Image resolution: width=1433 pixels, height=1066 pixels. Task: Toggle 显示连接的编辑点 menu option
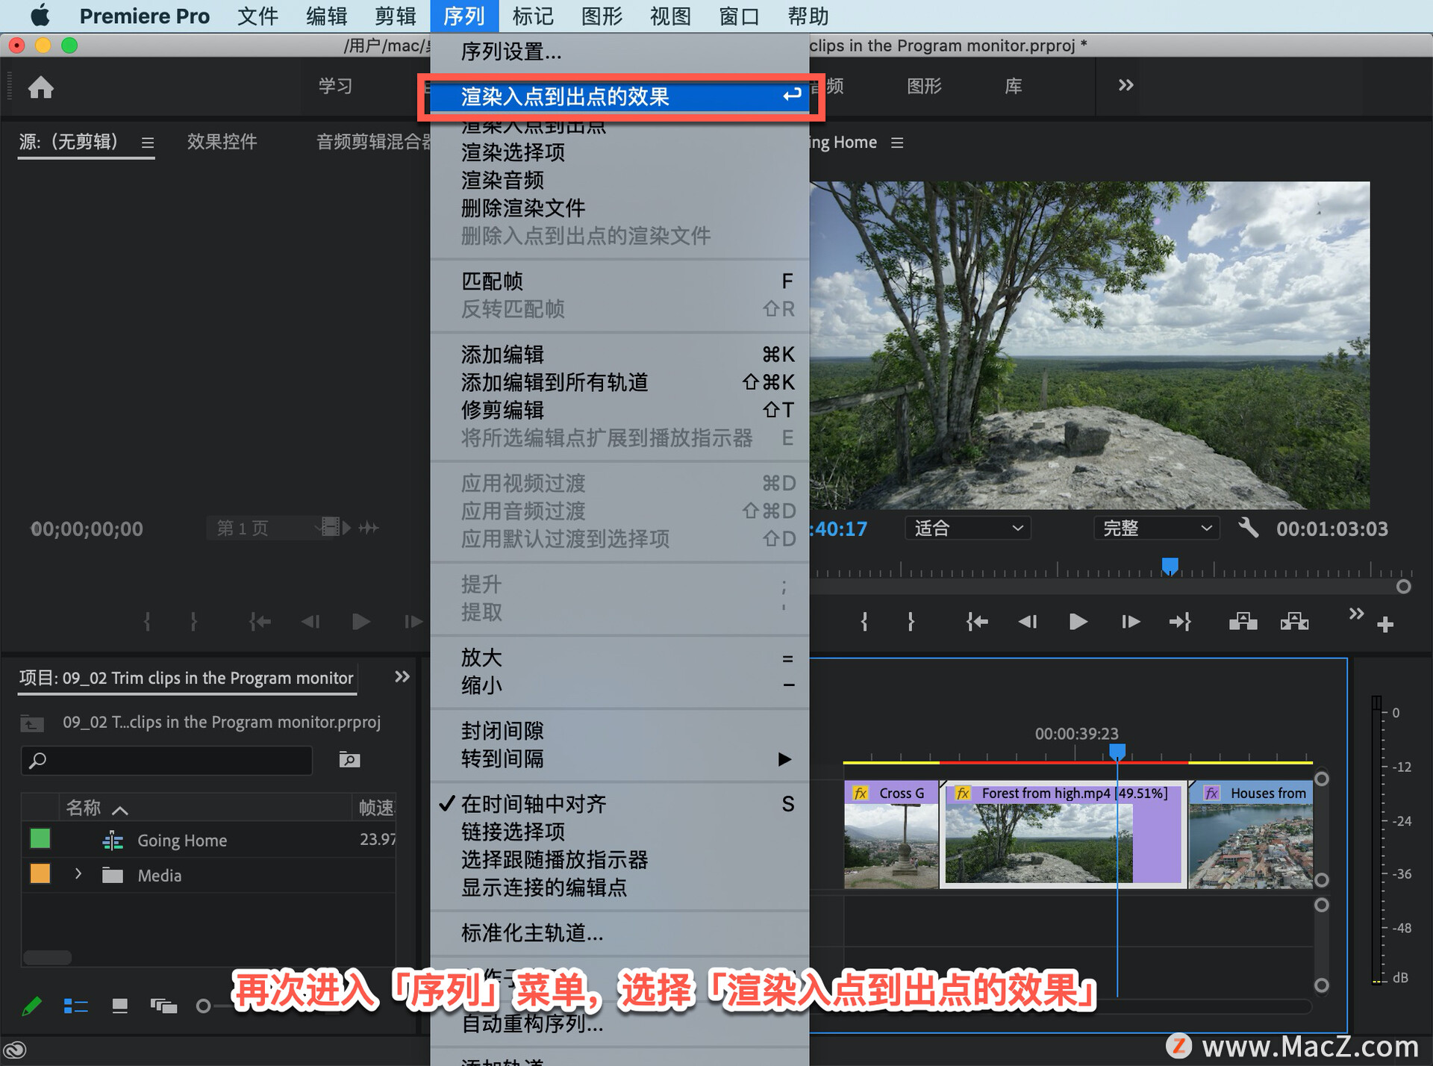tap(619, 888)
